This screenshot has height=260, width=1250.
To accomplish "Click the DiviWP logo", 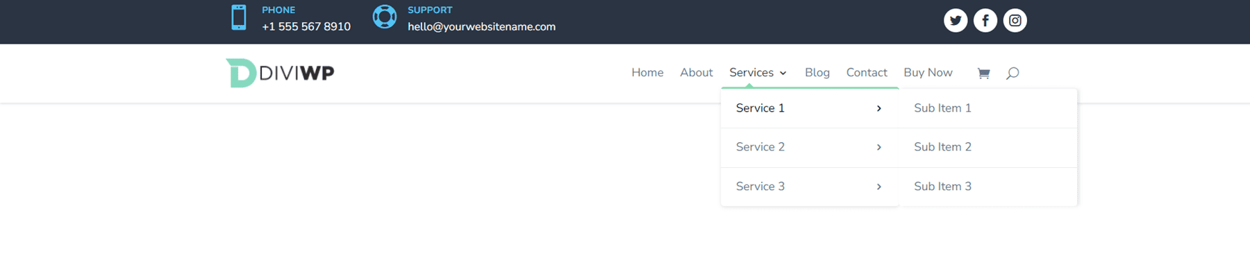I will [280, 73].
